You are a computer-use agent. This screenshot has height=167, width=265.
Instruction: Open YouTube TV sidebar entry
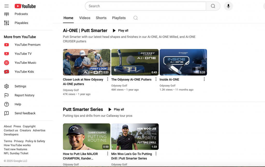coord(23,54)
